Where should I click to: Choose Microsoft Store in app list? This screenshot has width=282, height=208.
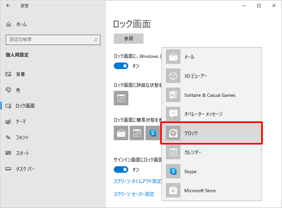coord(211,191)
